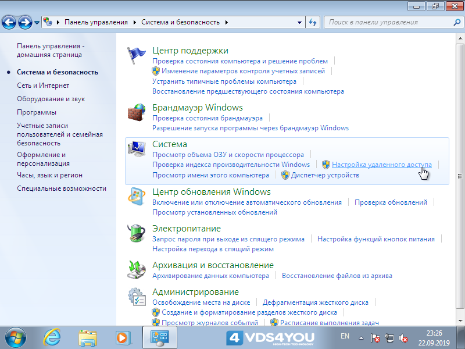The width and height of the screenshot is (465, 349).
Task: Click 'Проверка обновлений'
Action: [391, 202]
